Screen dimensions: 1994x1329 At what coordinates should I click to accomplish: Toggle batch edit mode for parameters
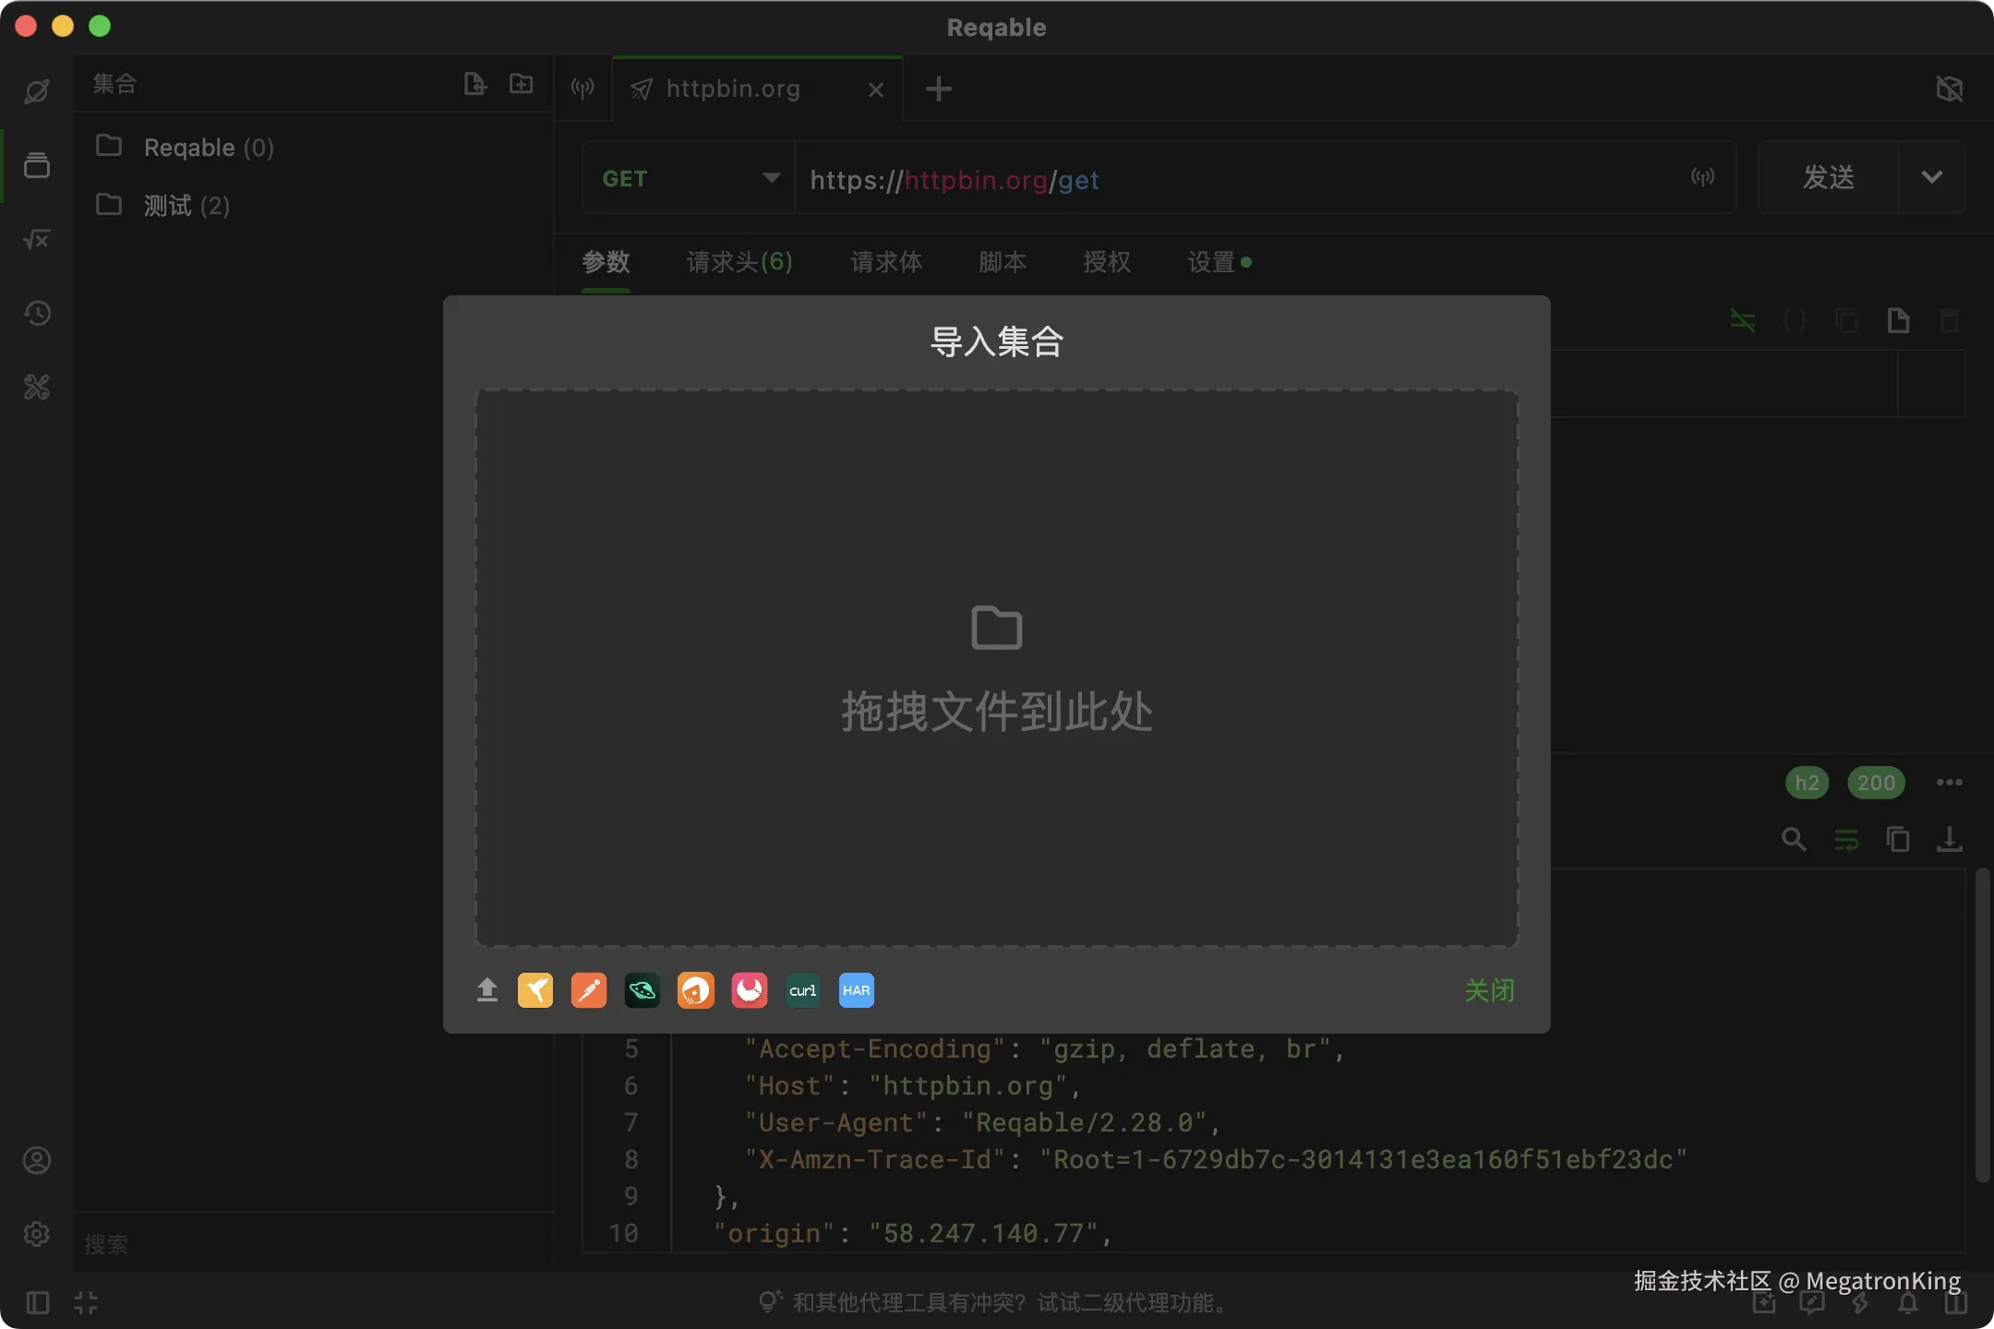point(1743,320)
